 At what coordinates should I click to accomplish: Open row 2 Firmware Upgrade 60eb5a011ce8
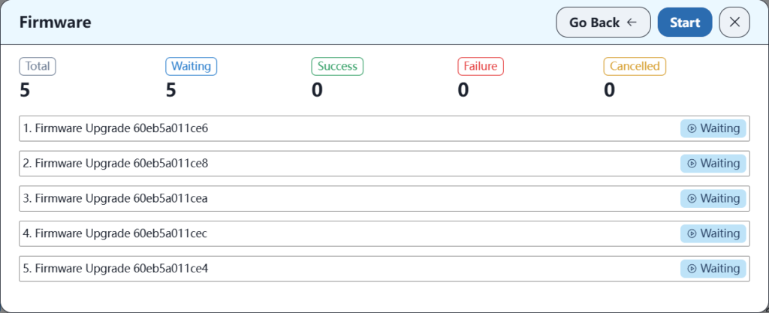click(x=116, y=164)
